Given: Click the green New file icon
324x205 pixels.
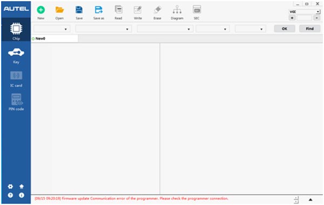Looking at the screenshot, I should [x=40, y=10].
